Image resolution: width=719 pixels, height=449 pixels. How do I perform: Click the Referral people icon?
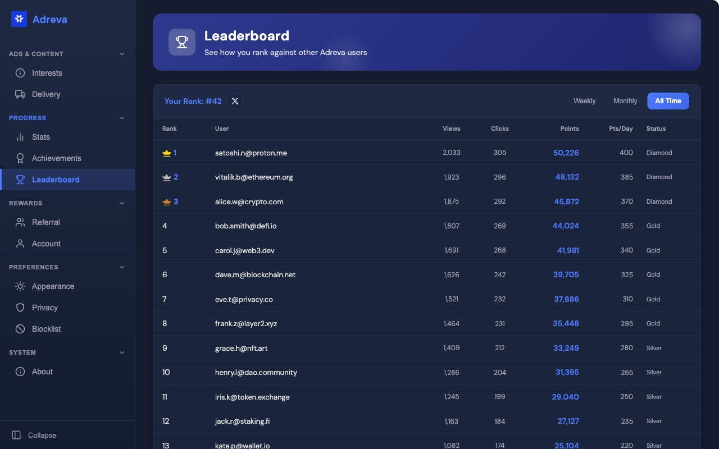20,222
